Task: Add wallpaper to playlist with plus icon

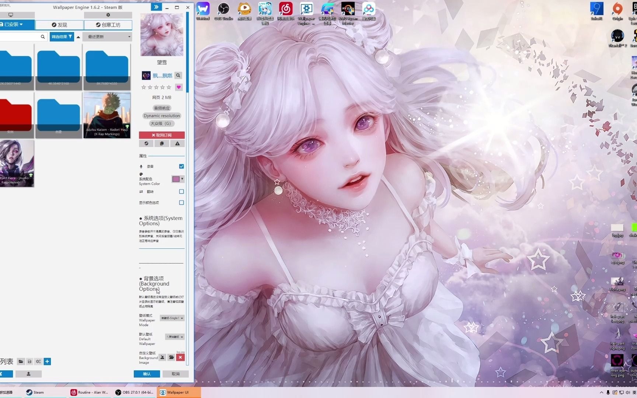Action: click(x=47, y=362)
